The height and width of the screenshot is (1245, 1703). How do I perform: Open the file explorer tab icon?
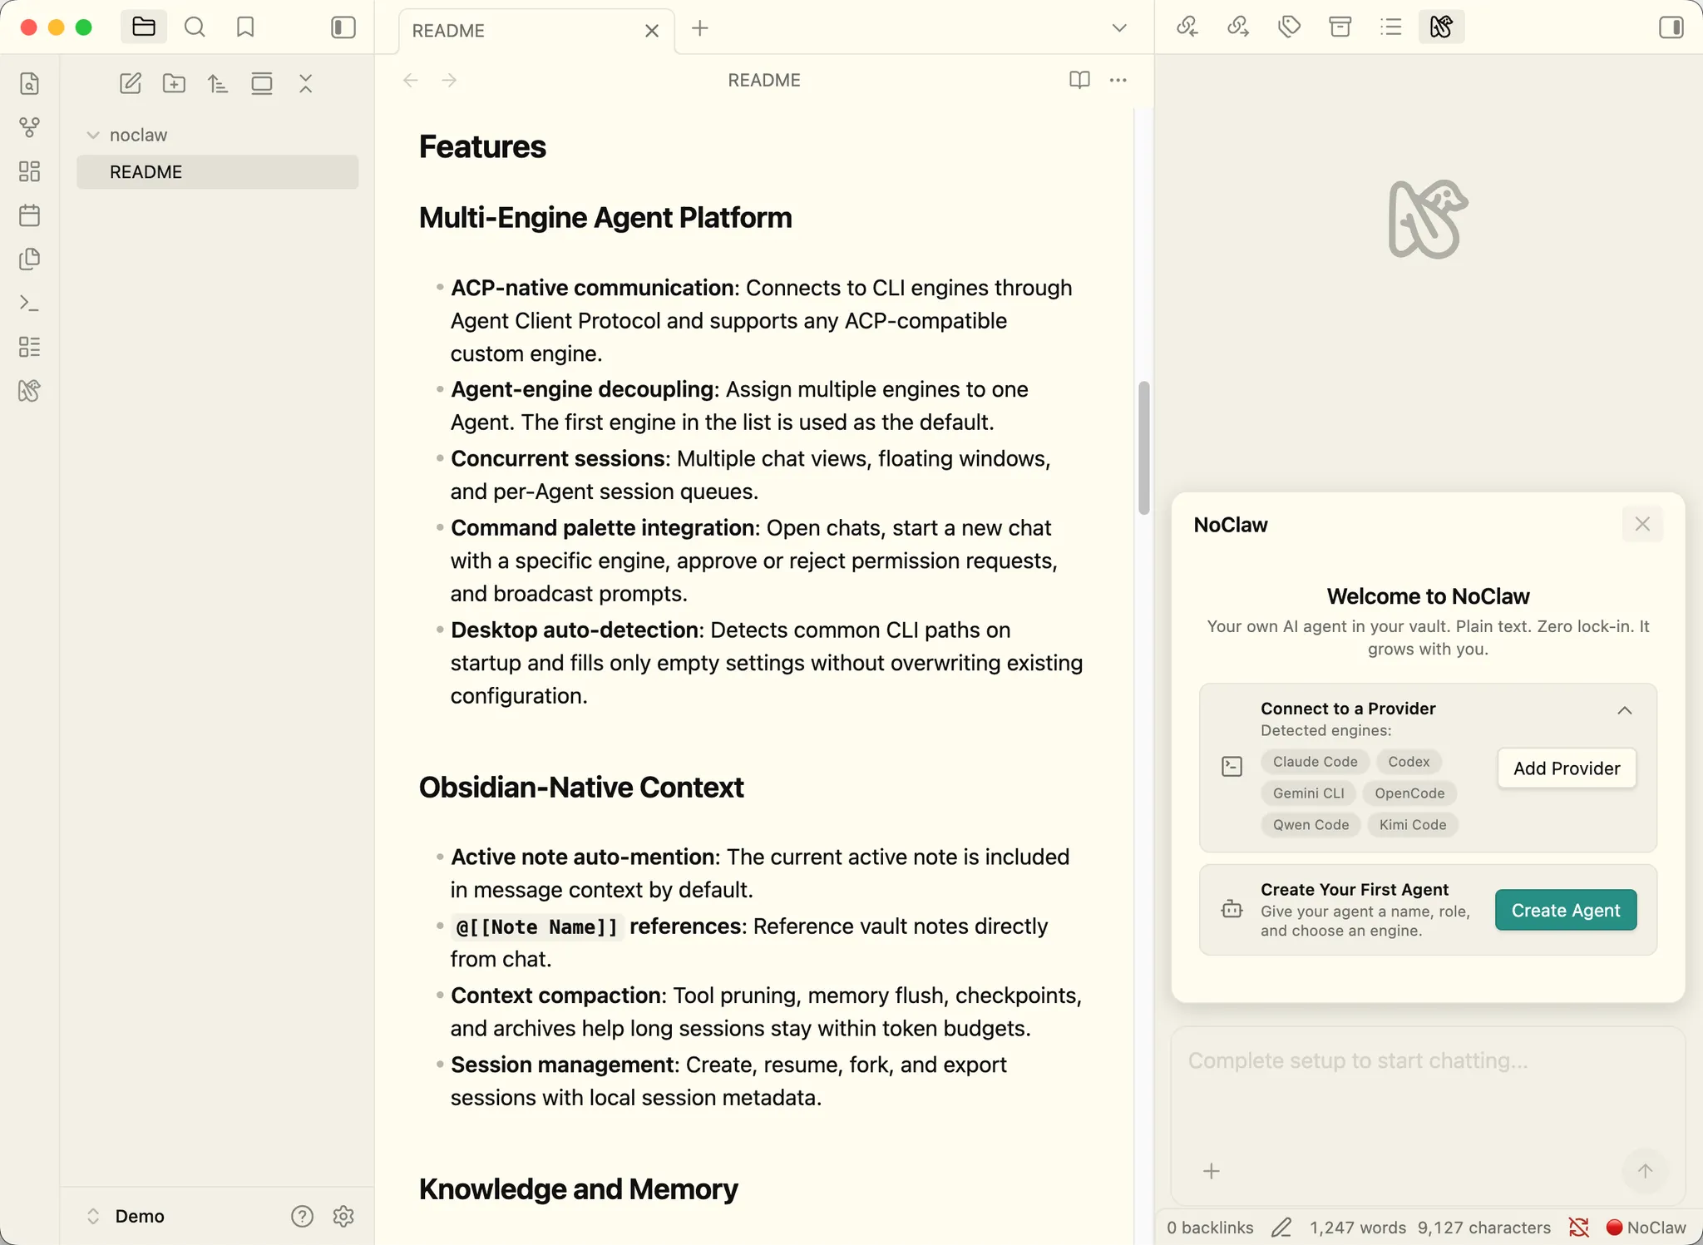144,27
